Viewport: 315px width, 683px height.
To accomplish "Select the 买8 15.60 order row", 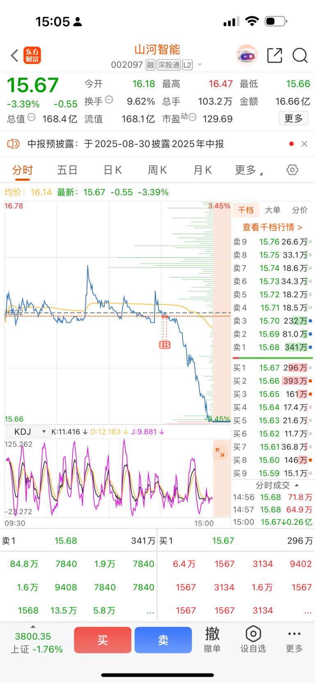I will 272,460.
